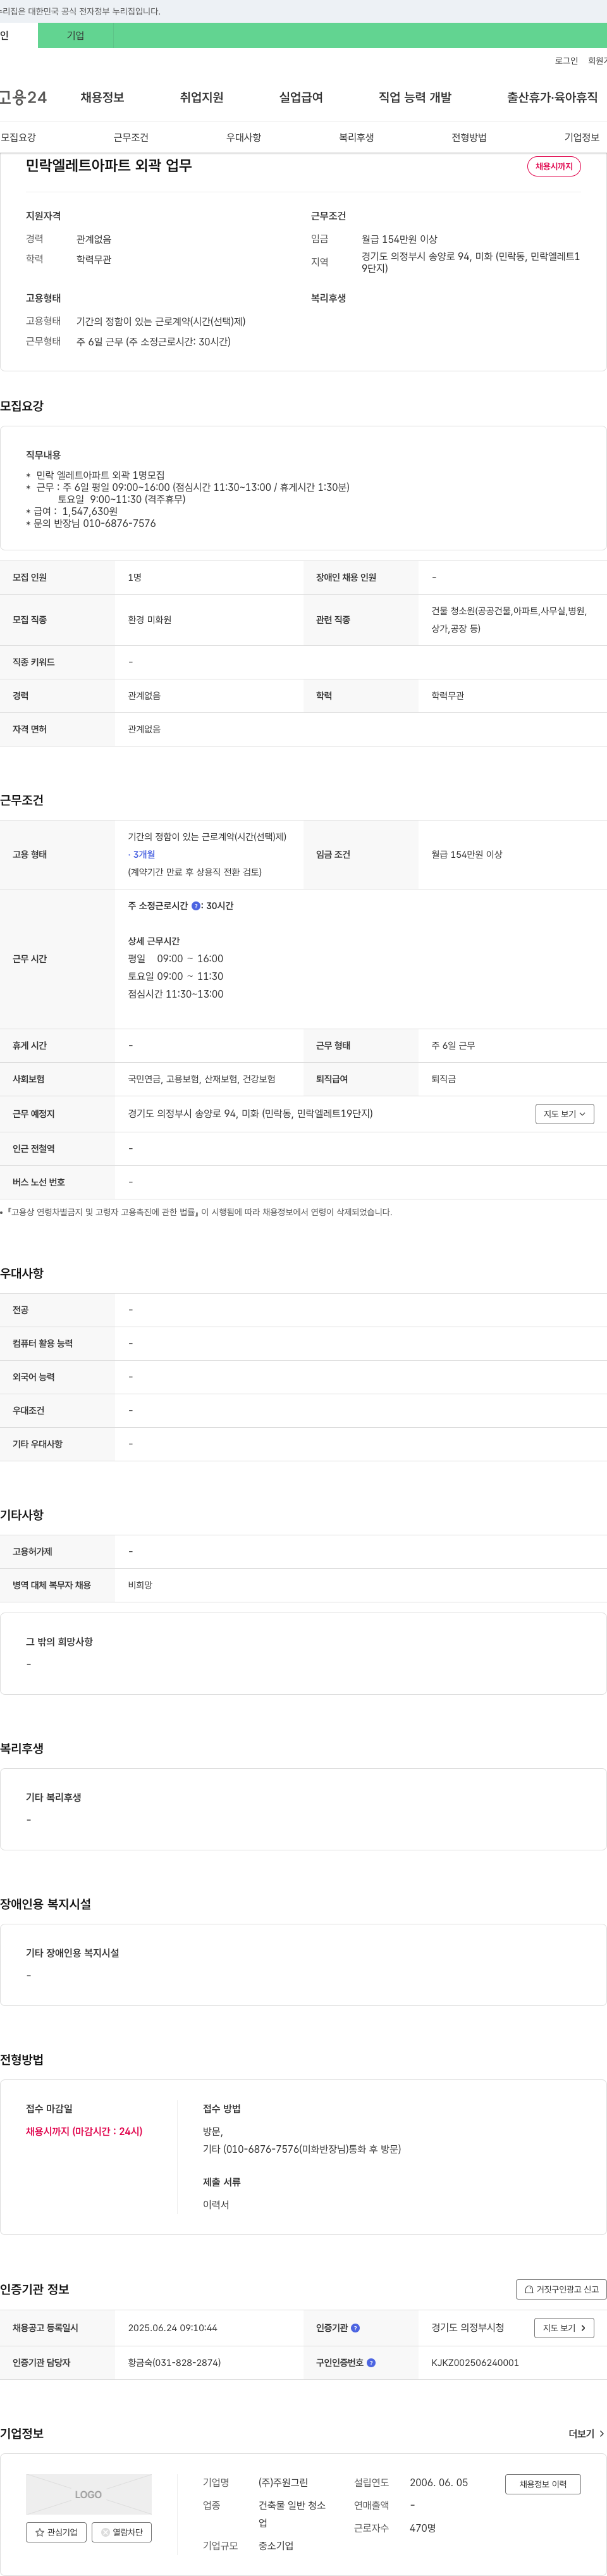
Task: Open the help icon next to 인증기관
Action: tap(355, 2328)
